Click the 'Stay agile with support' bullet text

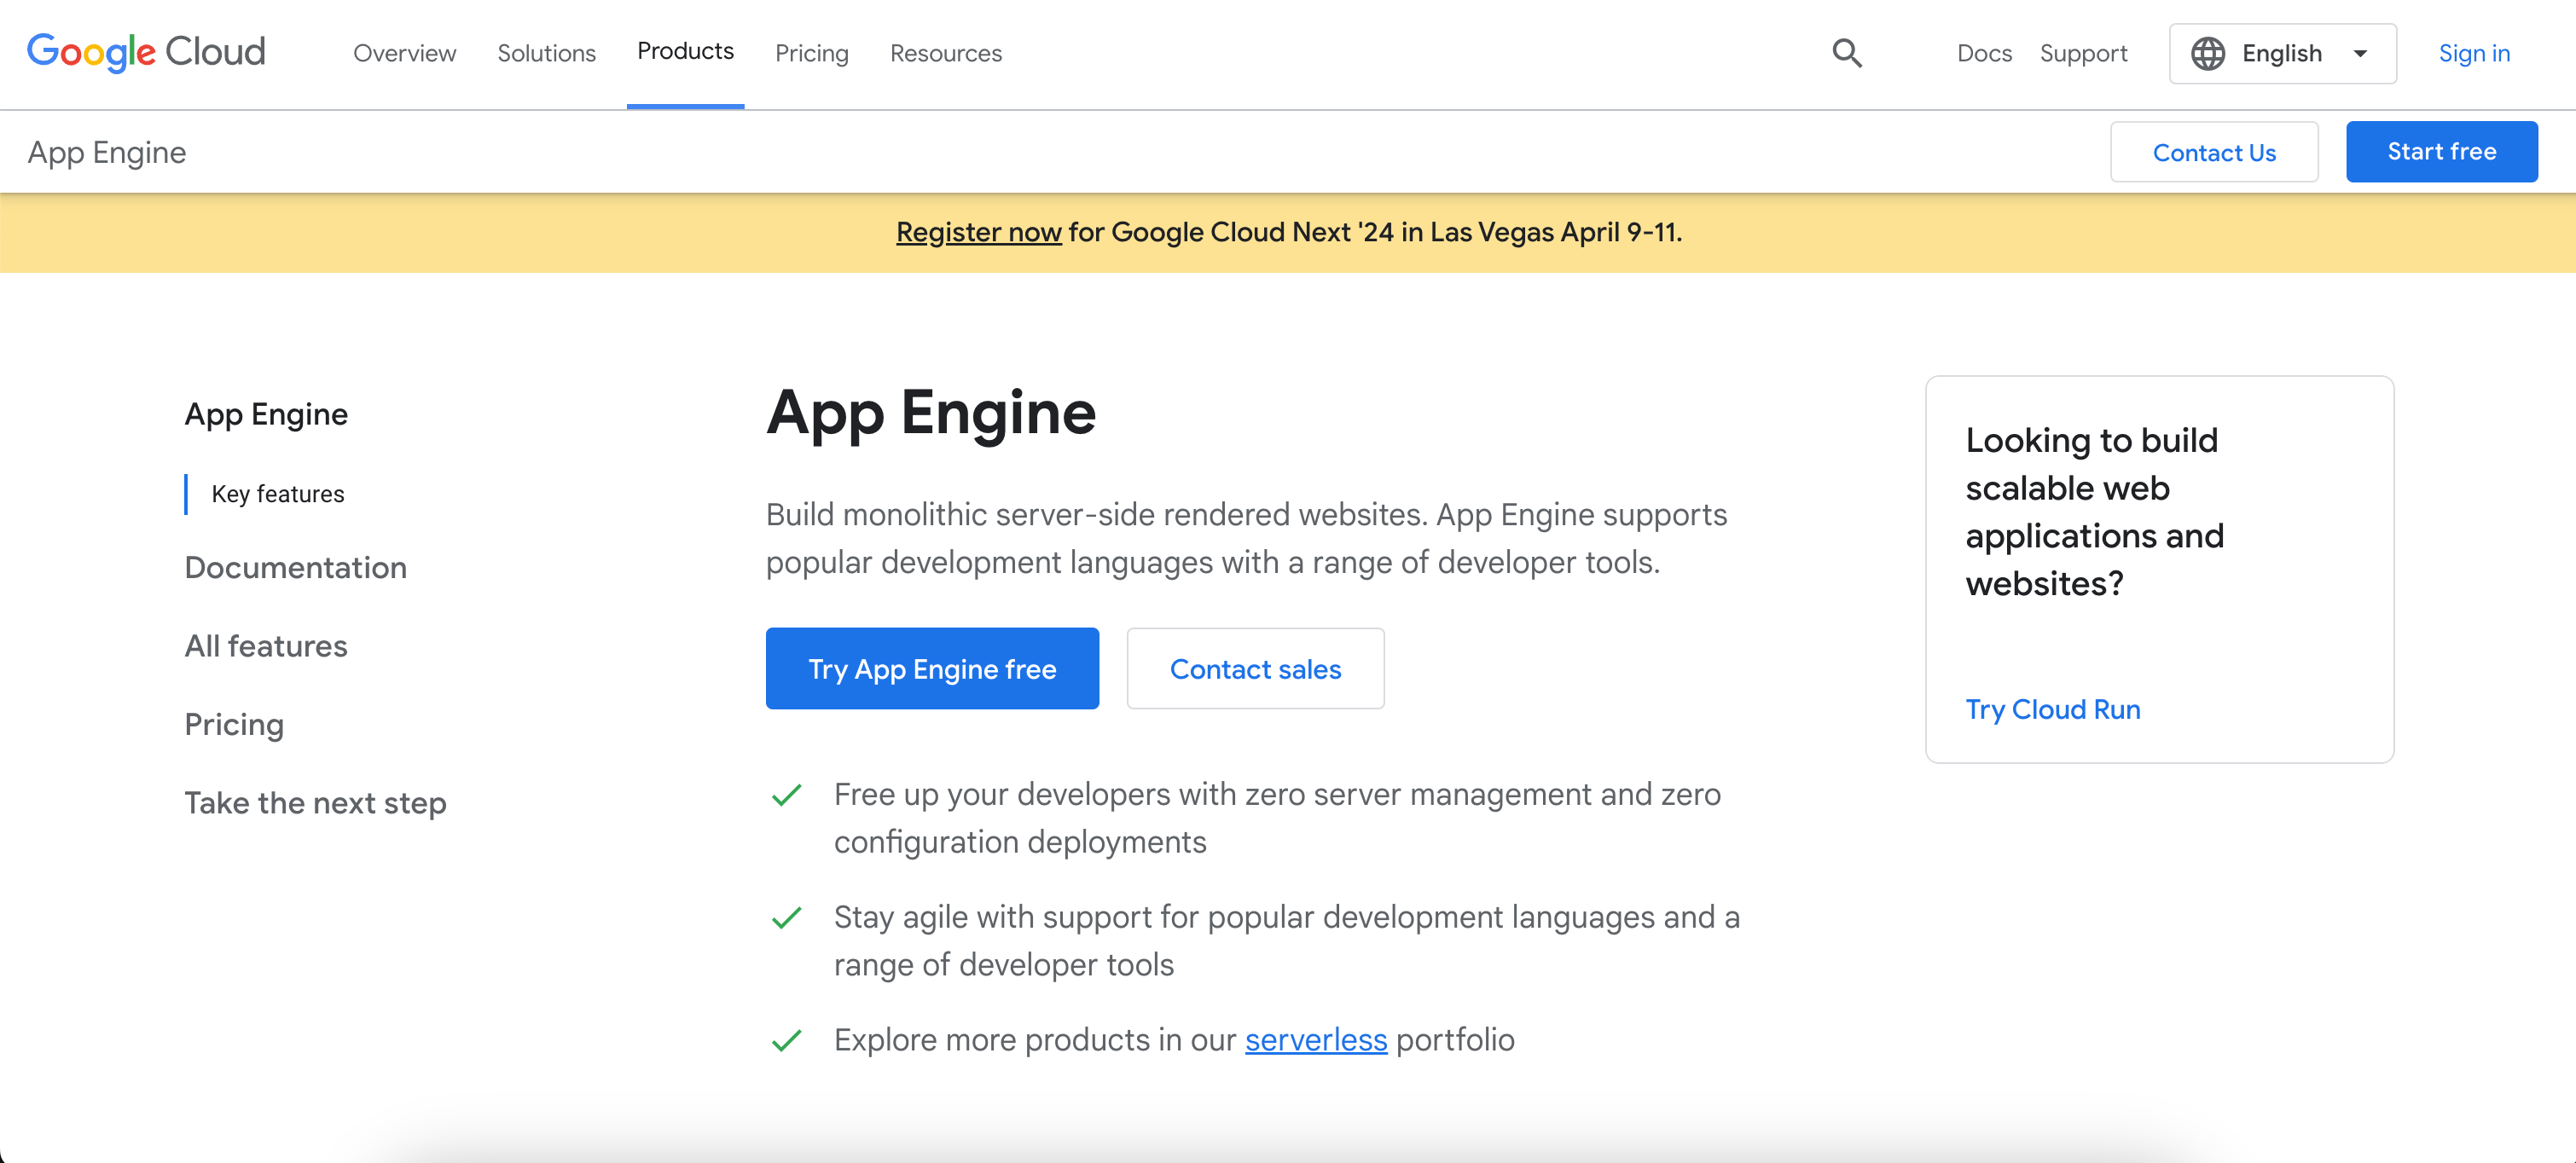tap(1287, 941)
